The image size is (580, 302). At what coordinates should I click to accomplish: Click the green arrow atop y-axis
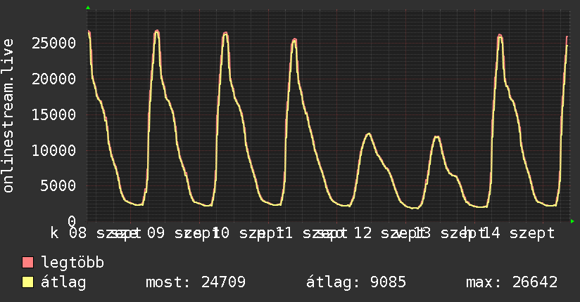coord(88,8)
